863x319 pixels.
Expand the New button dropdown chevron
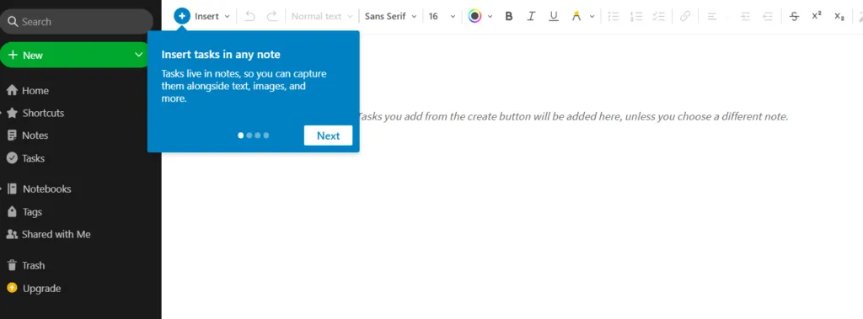coord(138,55)
